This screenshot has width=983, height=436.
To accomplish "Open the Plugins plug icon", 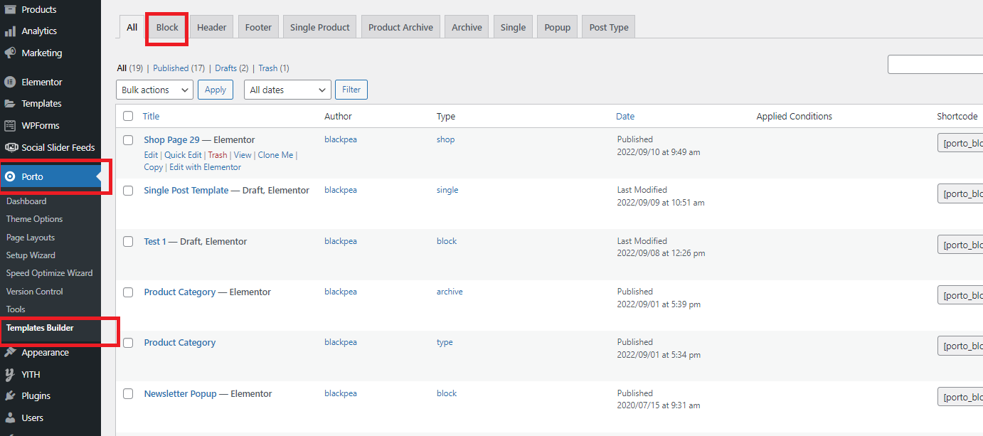I will pyautogui.click(x=10, y=396).
